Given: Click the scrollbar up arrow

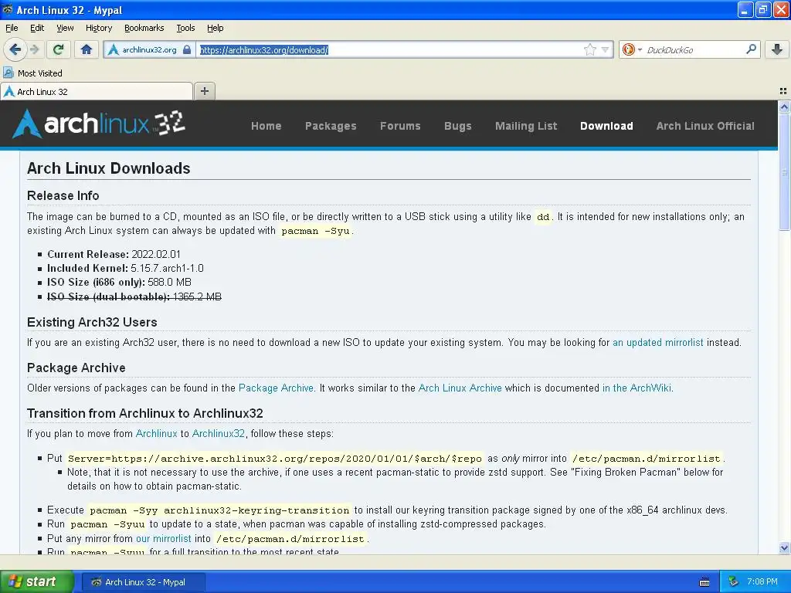Looking at the screenshot, I should [784, 107].
